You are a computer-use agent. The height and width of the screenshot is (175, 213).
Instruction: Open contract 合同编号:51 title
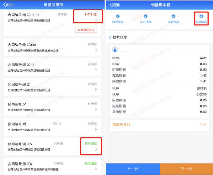[x=17, y=104]
